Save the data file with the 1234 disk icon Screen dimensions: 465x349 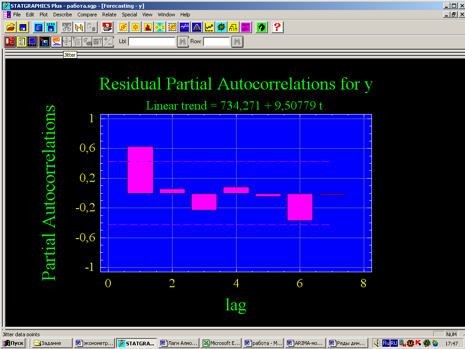click(51, 27)
